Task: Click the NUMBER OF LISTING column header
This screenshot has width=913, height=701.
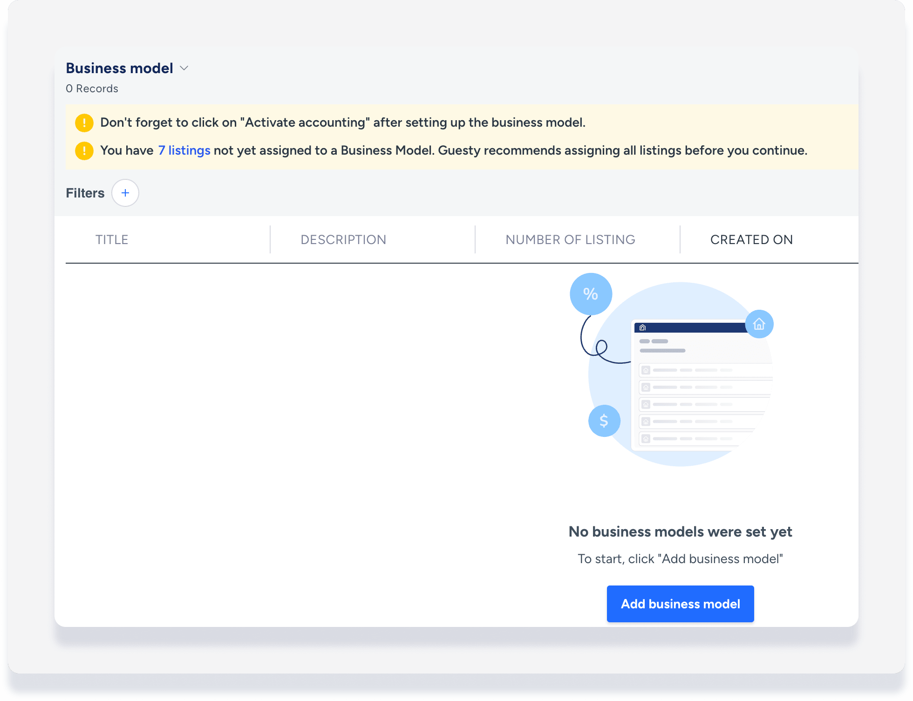Action: [x=570, y=239]
